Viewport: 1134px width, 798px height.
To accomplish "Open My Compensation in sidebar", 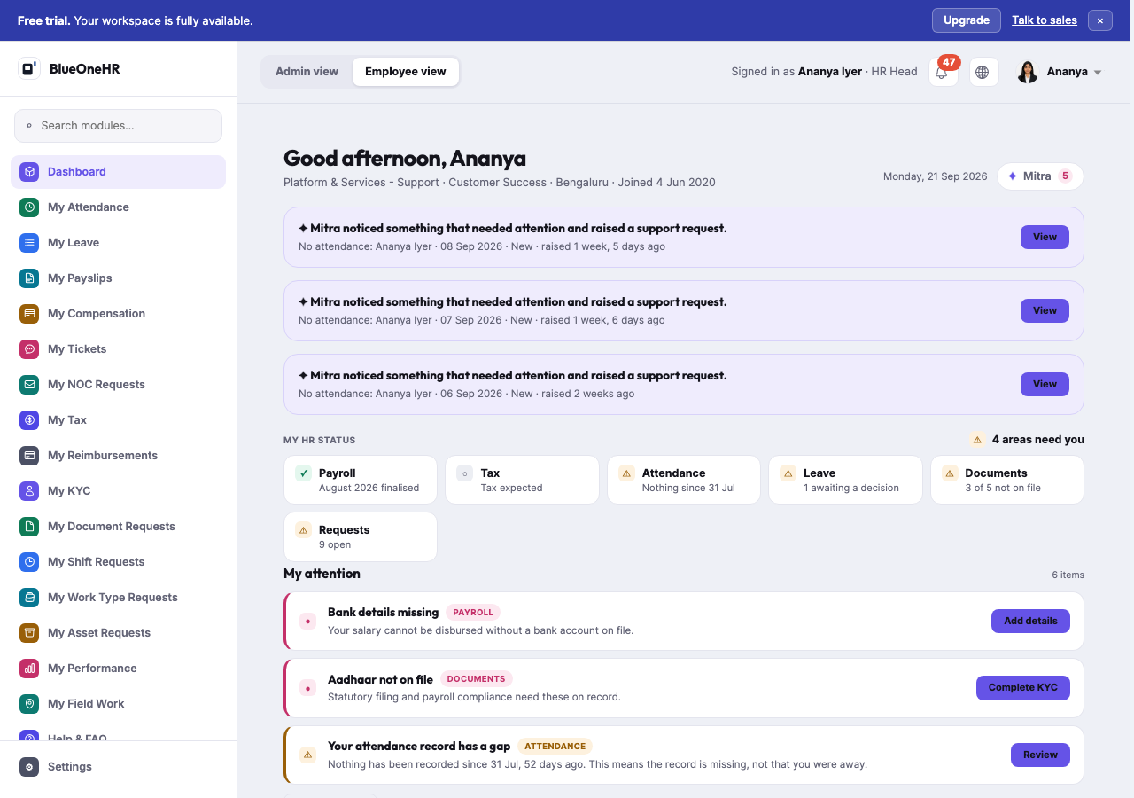I will (x=118, y=314).
